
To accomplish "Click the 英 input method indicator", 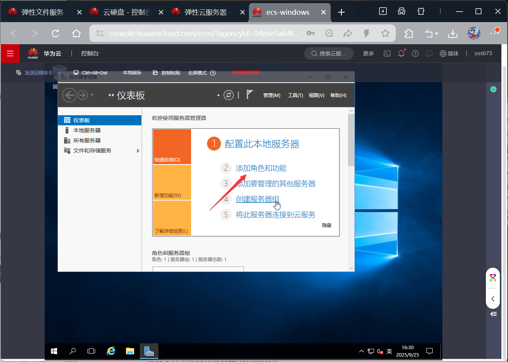I will [x=389, y=351].
